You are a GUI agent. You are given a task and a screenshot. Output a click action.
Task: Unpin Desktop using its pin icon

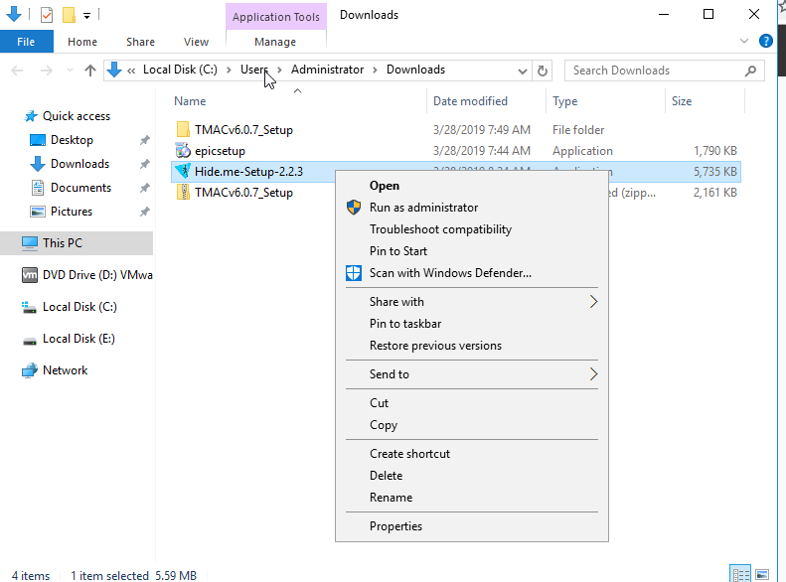click(144, 140)
